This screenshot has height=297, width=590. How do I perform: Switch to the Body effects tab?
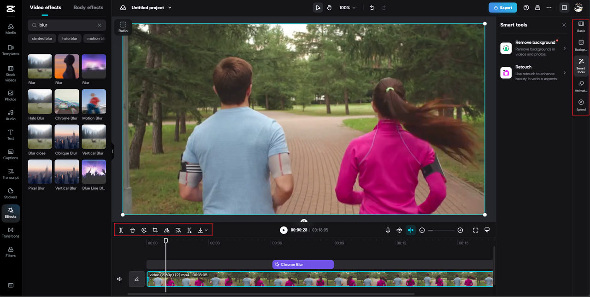click(x=88, y=7)
